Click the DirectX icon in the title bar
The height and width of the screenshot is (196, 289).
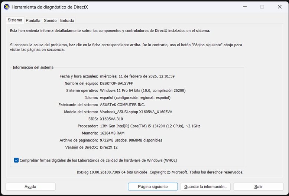(6, 7)
